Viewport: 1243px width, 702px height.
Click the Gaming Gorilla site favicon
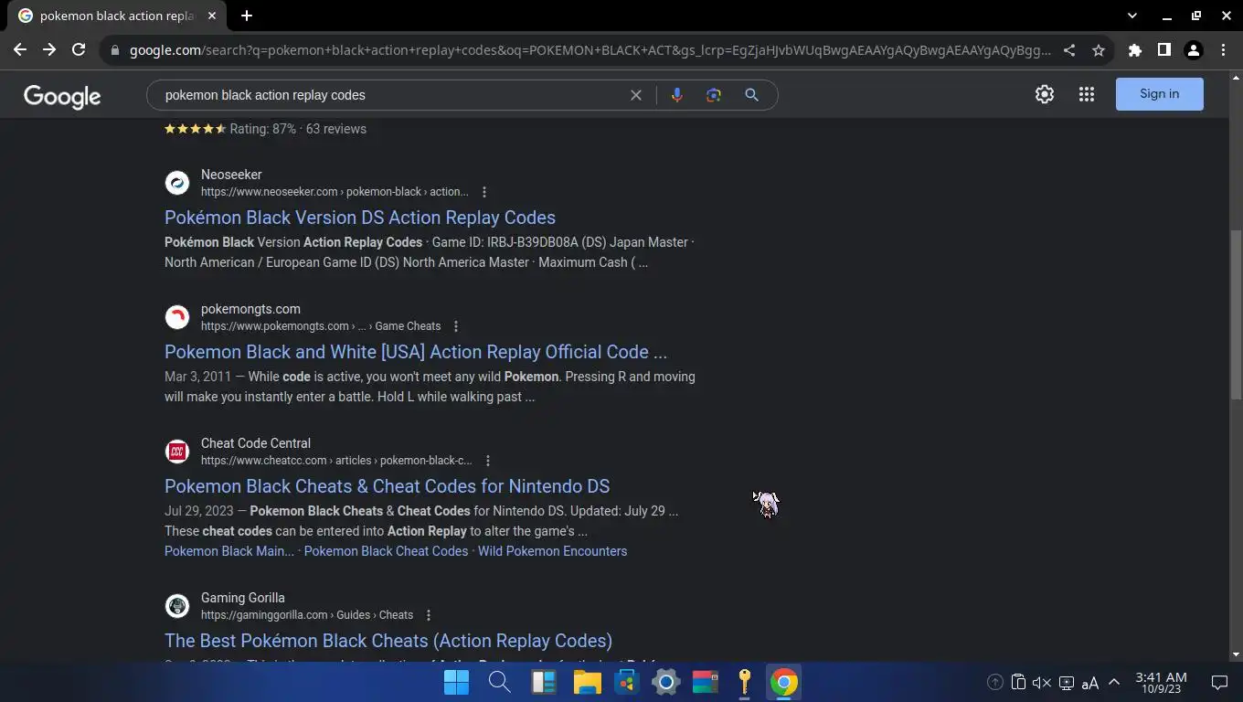pos(177,606)
